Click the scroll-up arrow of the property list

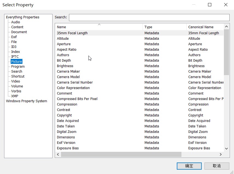tap(226, 27)
